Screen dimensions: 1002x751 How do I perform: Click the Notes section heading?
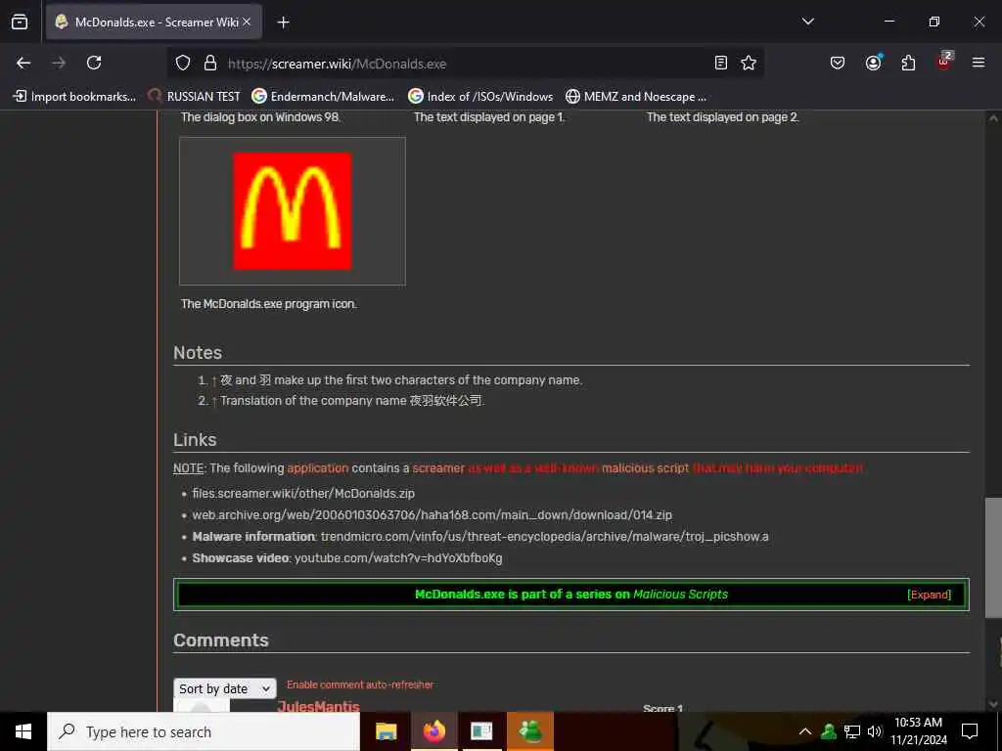pos(198,352)
